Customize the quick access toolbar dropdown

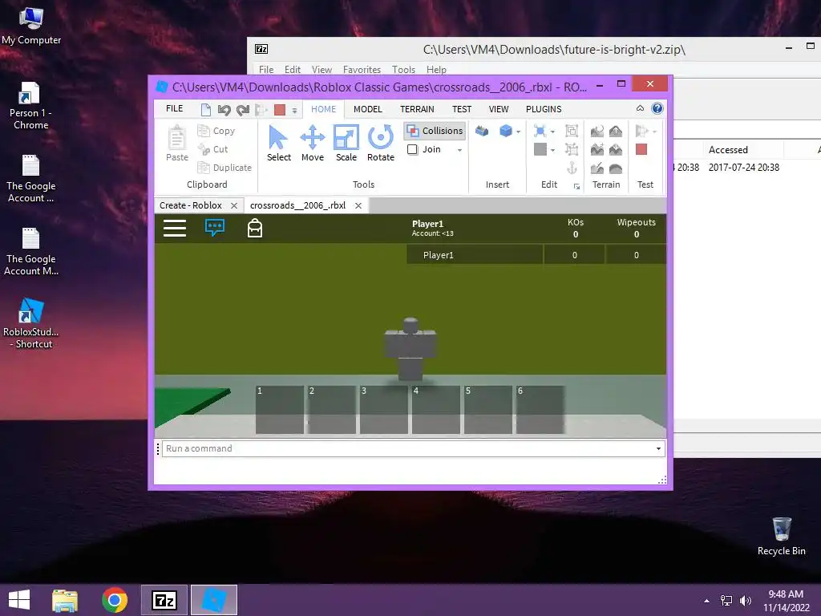pos(294,111)
